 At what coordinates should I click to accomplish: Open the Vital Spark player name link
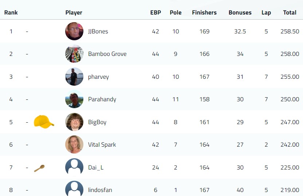pyautogui.click(x=102, y=144)
